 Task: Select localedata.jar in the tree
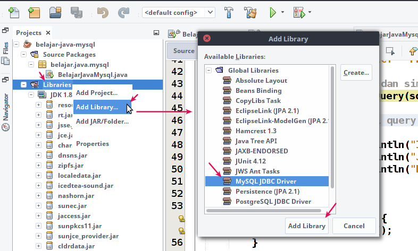point(79,176)
